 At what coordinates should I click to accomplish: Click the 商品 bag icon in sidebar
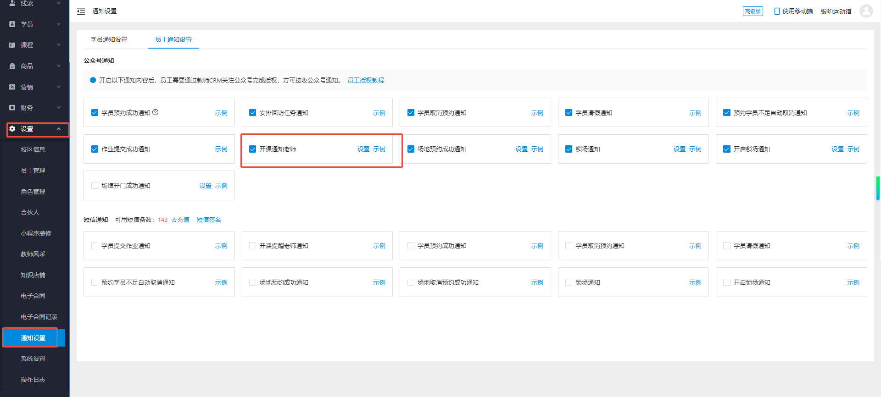(x=12, y=66)
